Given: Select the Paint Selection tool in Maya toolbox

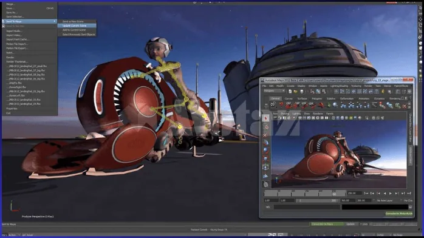Looking at the screenshot, I should [265, 135].
